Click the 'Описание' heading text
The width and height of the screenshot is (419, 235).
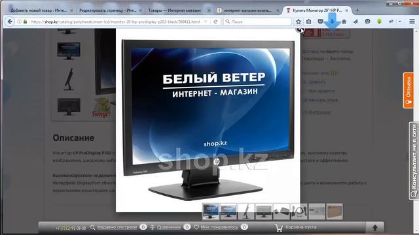tap(73, 138)
